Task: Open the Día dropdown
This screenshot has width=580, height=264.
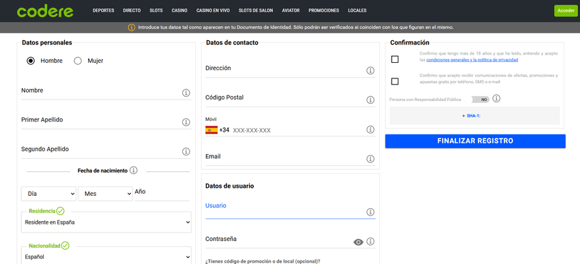Action: pos(49,194)
